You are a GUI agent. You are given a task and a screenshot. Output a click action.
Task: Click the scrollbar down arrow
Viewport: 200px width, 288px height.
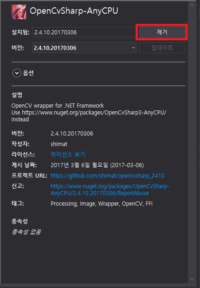(192, 280)
